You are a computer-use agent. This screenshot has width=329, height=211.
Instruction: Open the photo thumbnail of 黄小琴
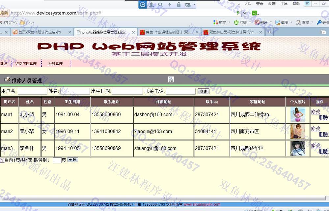[x=298, y=132]
